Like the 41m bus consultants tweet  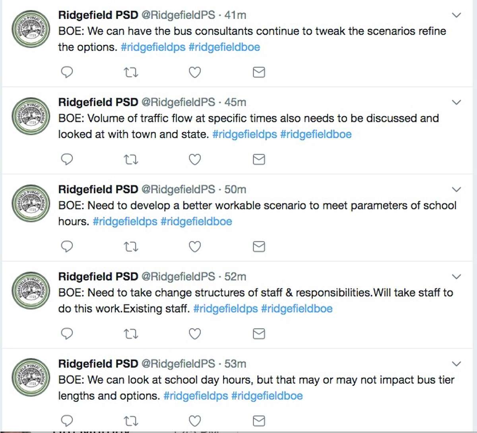click(x=195, y=72)
